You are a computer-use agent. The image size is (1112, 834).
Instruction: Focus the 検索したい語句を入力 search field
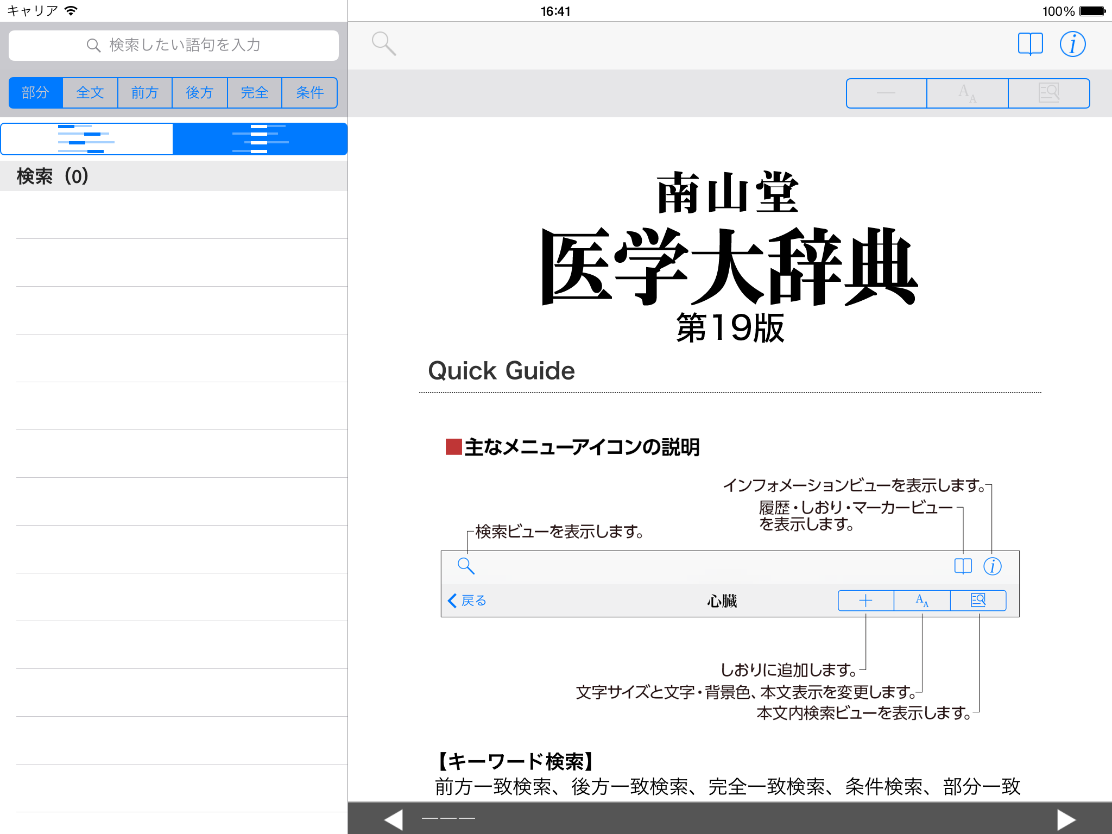185,45
